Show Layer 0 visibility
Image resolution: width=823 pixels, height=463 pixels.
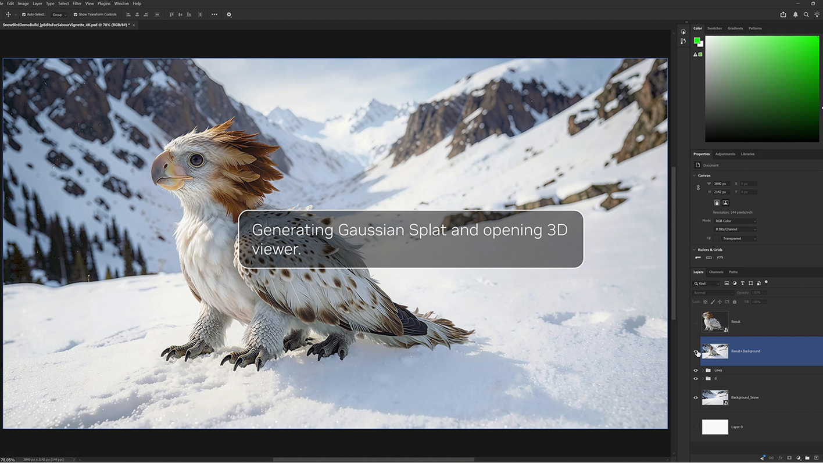tap(696, 427)
